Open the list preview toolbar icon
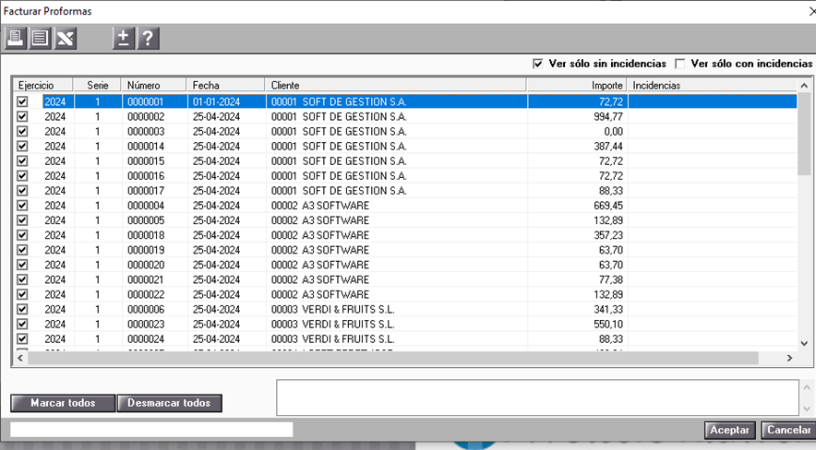 [40, 39]
